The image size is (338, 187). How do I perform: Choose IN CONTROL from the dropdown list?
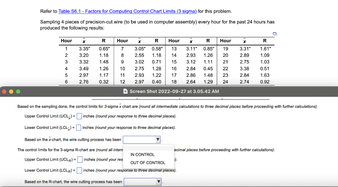[x=142, y=155]
